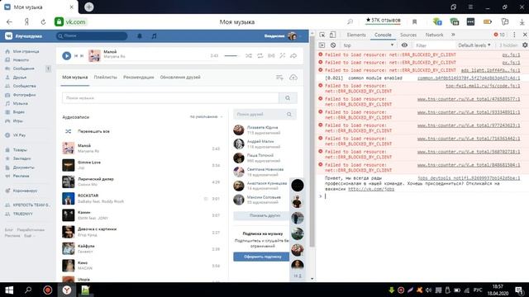Open the add-playlist icon near music tabs
Viewport: 529px width, 297px height.
279,78
